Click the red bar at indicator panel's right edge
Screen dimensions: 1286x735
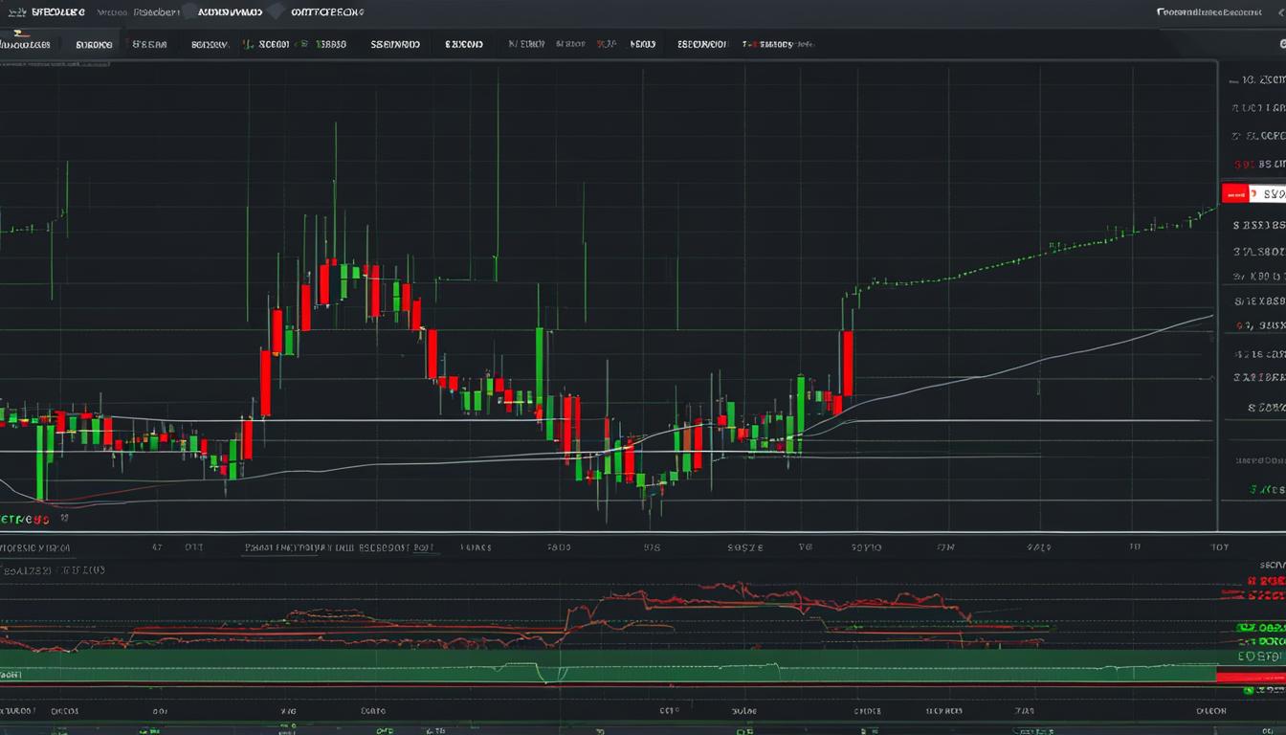(1250, 676)
